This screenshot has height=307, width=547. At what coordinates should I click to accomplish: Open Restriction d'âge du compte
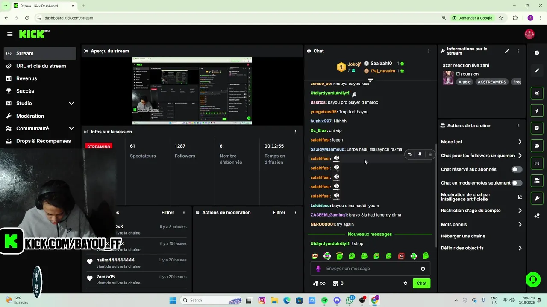(x=481, y=211)
